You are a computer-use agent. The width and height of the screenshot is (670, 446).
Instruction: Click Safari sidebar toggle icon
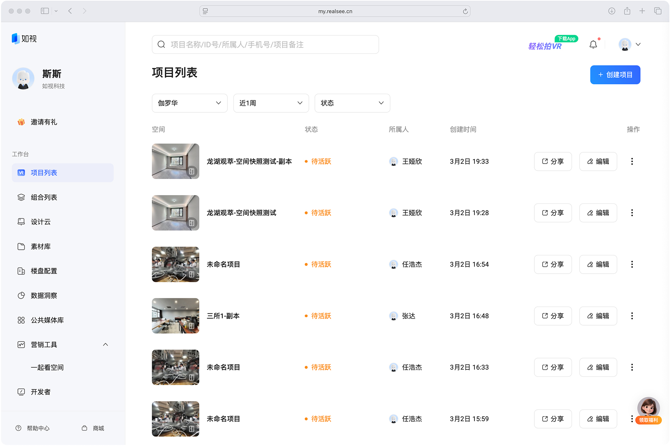45,11
